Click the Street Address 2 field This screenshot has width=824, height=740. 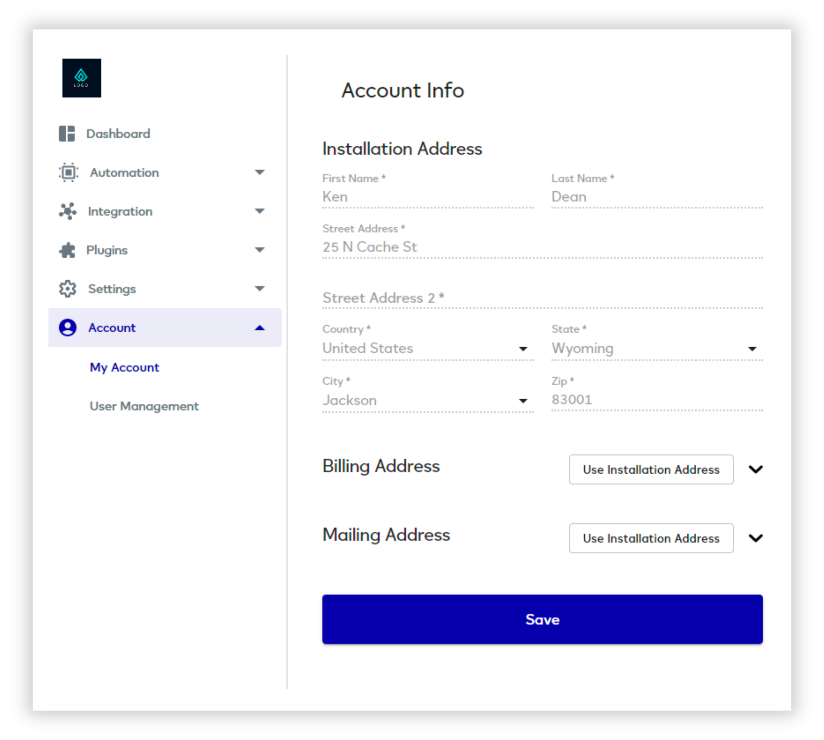543,298
